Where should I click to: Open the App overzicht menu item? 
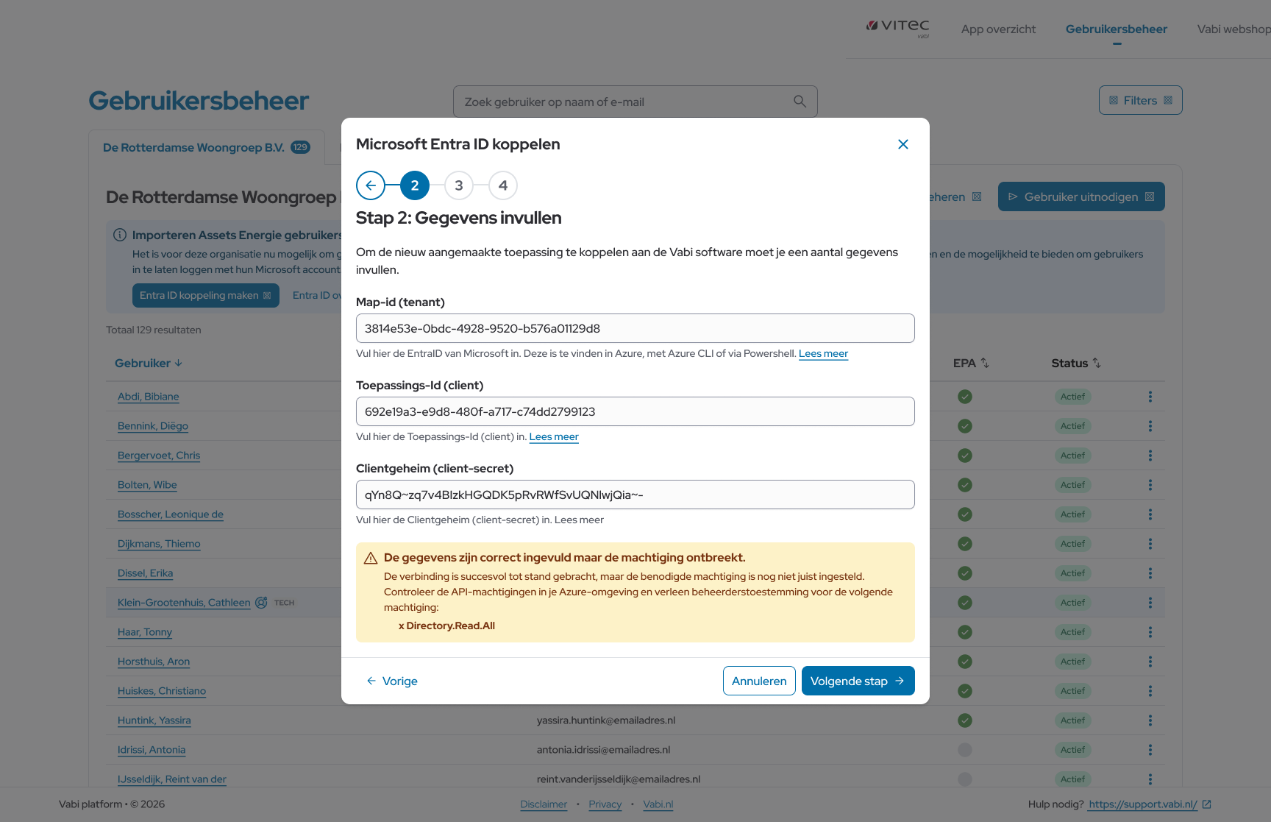(x=998, y=29)
